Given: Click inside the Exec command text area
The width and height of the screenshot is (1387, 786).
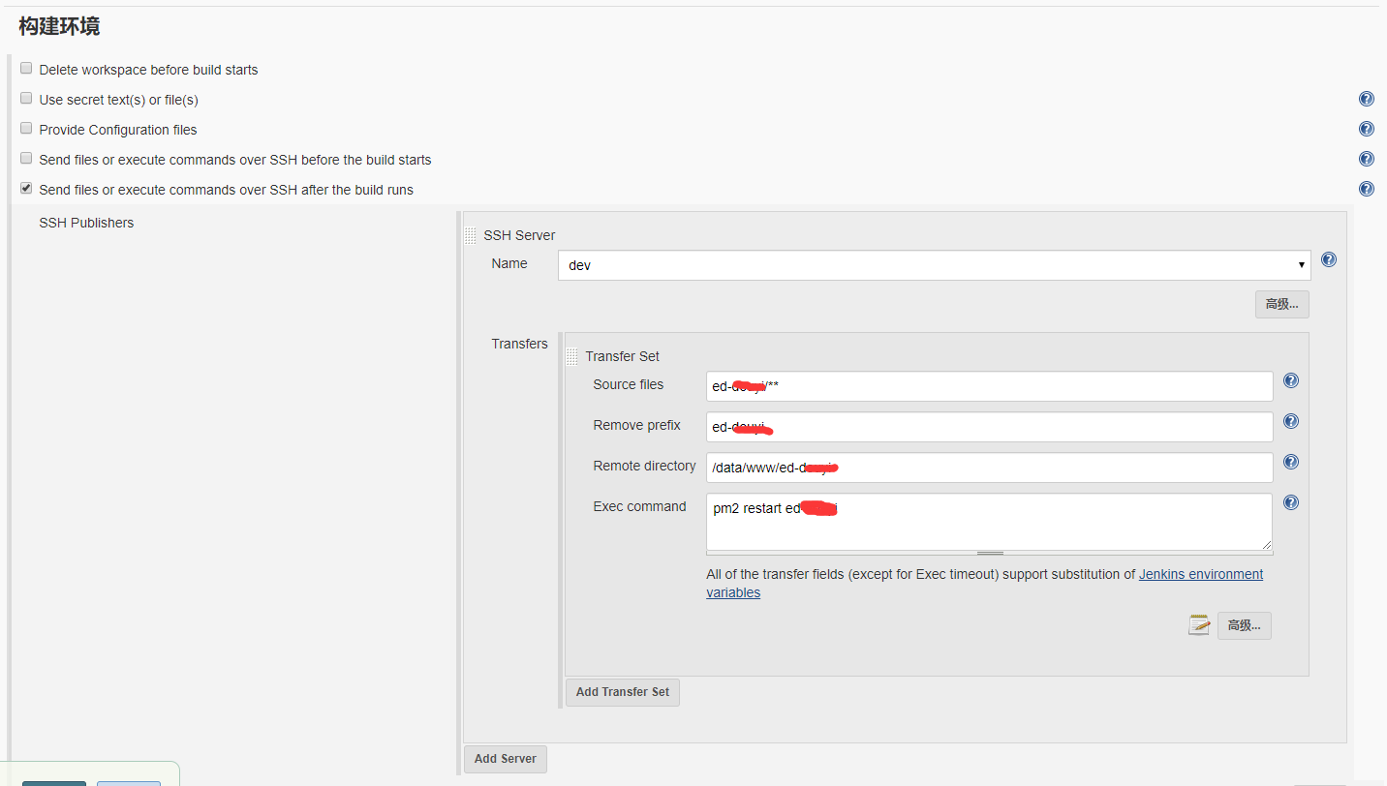Looking at the screenshot, I should (988, 523).
